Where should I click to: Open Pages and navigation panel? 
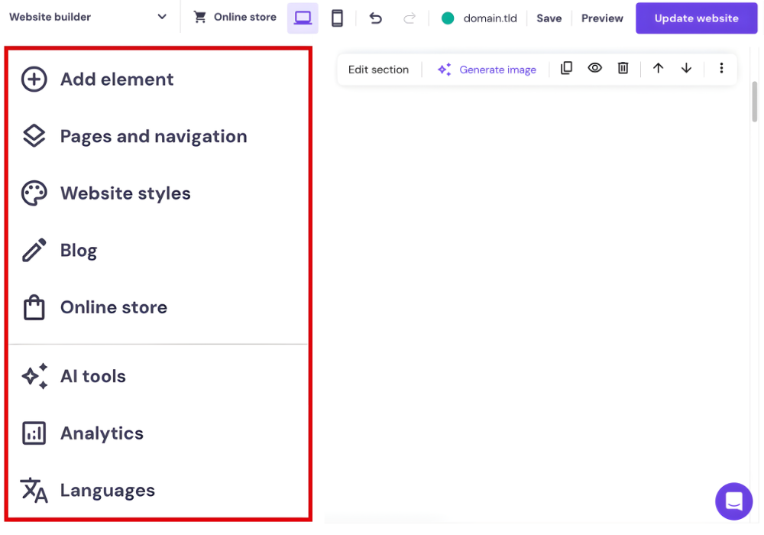click(x=154, y=136)
